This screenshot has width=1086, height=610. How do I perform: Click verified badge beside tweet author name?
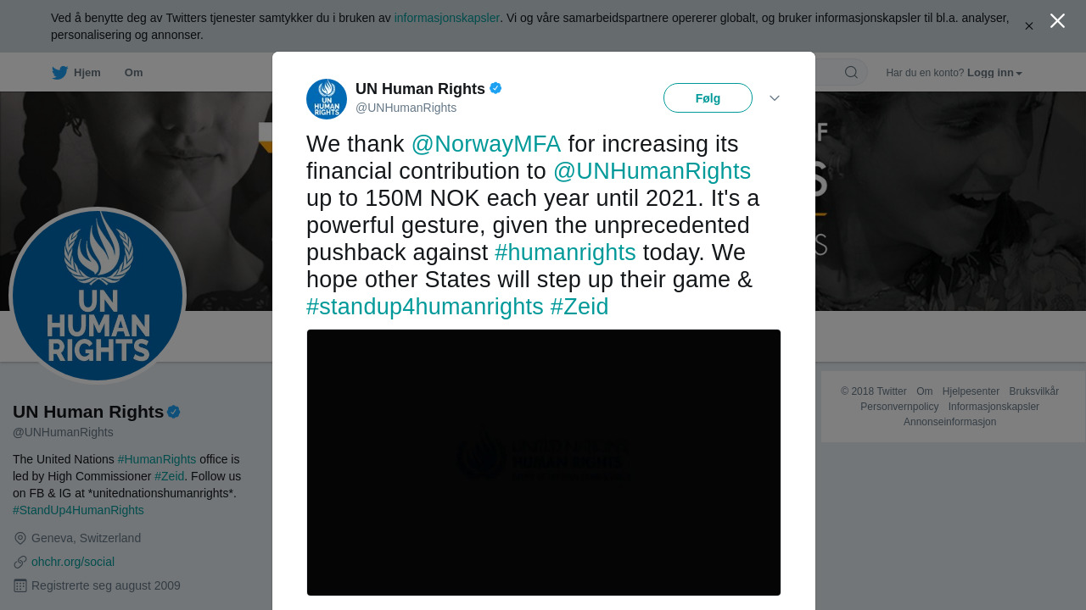click(x=495, y=88)
